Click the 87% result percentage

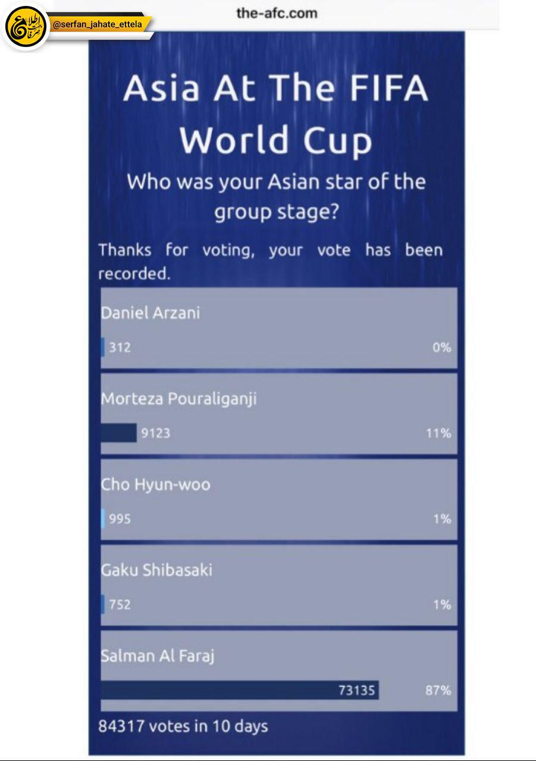[x=438, y=690]
